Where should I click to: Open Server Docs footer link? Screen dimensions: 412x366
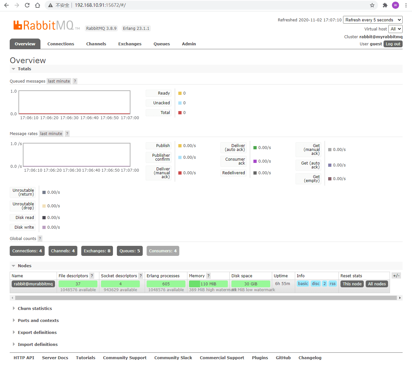point(55,358)
